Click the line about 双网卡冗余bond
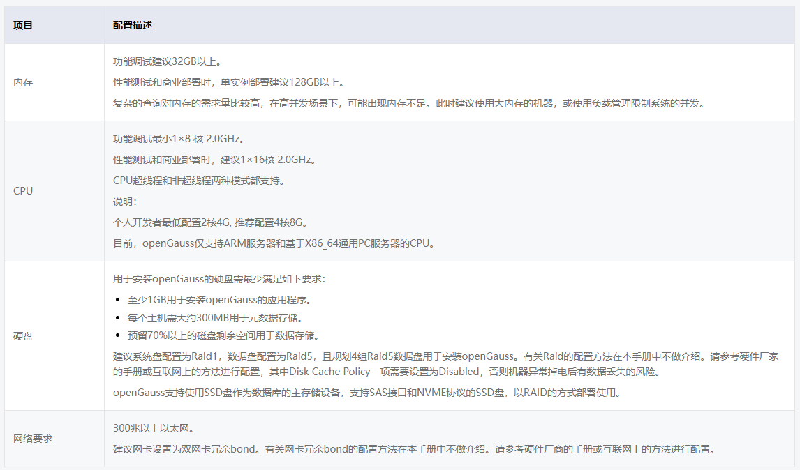The height and width of the screenshot is (470, 800). coord(415,449)
